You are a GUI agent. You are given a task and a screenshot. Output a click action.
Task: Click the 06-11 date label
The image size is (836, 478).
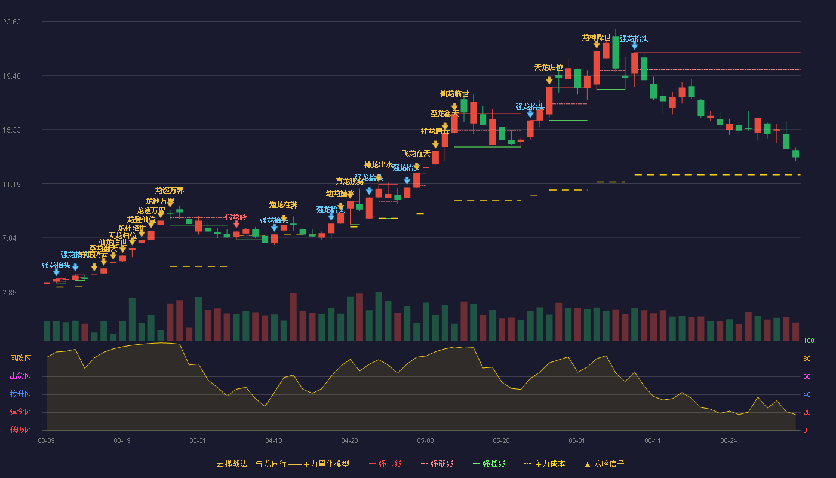click(653, 440)
